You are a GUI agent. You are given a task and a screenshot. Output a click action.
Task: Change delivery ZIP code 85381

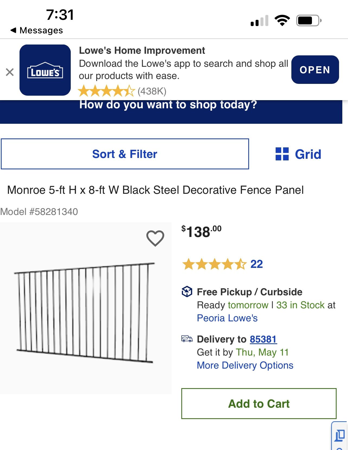(263, 339)
